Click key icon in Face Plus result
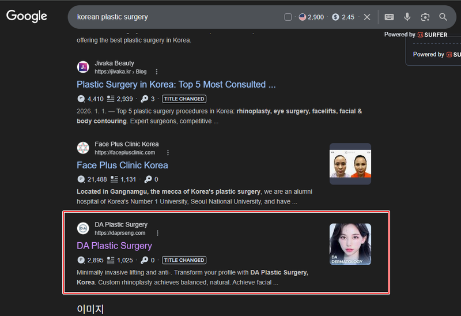Image resolution: width=461 pixels, height=316 pixels. pos(148,179)
